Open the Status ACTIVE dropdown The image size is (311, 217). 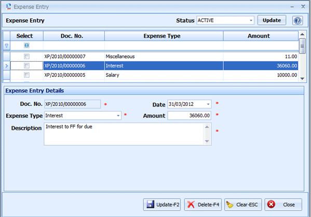pos(251,20)
